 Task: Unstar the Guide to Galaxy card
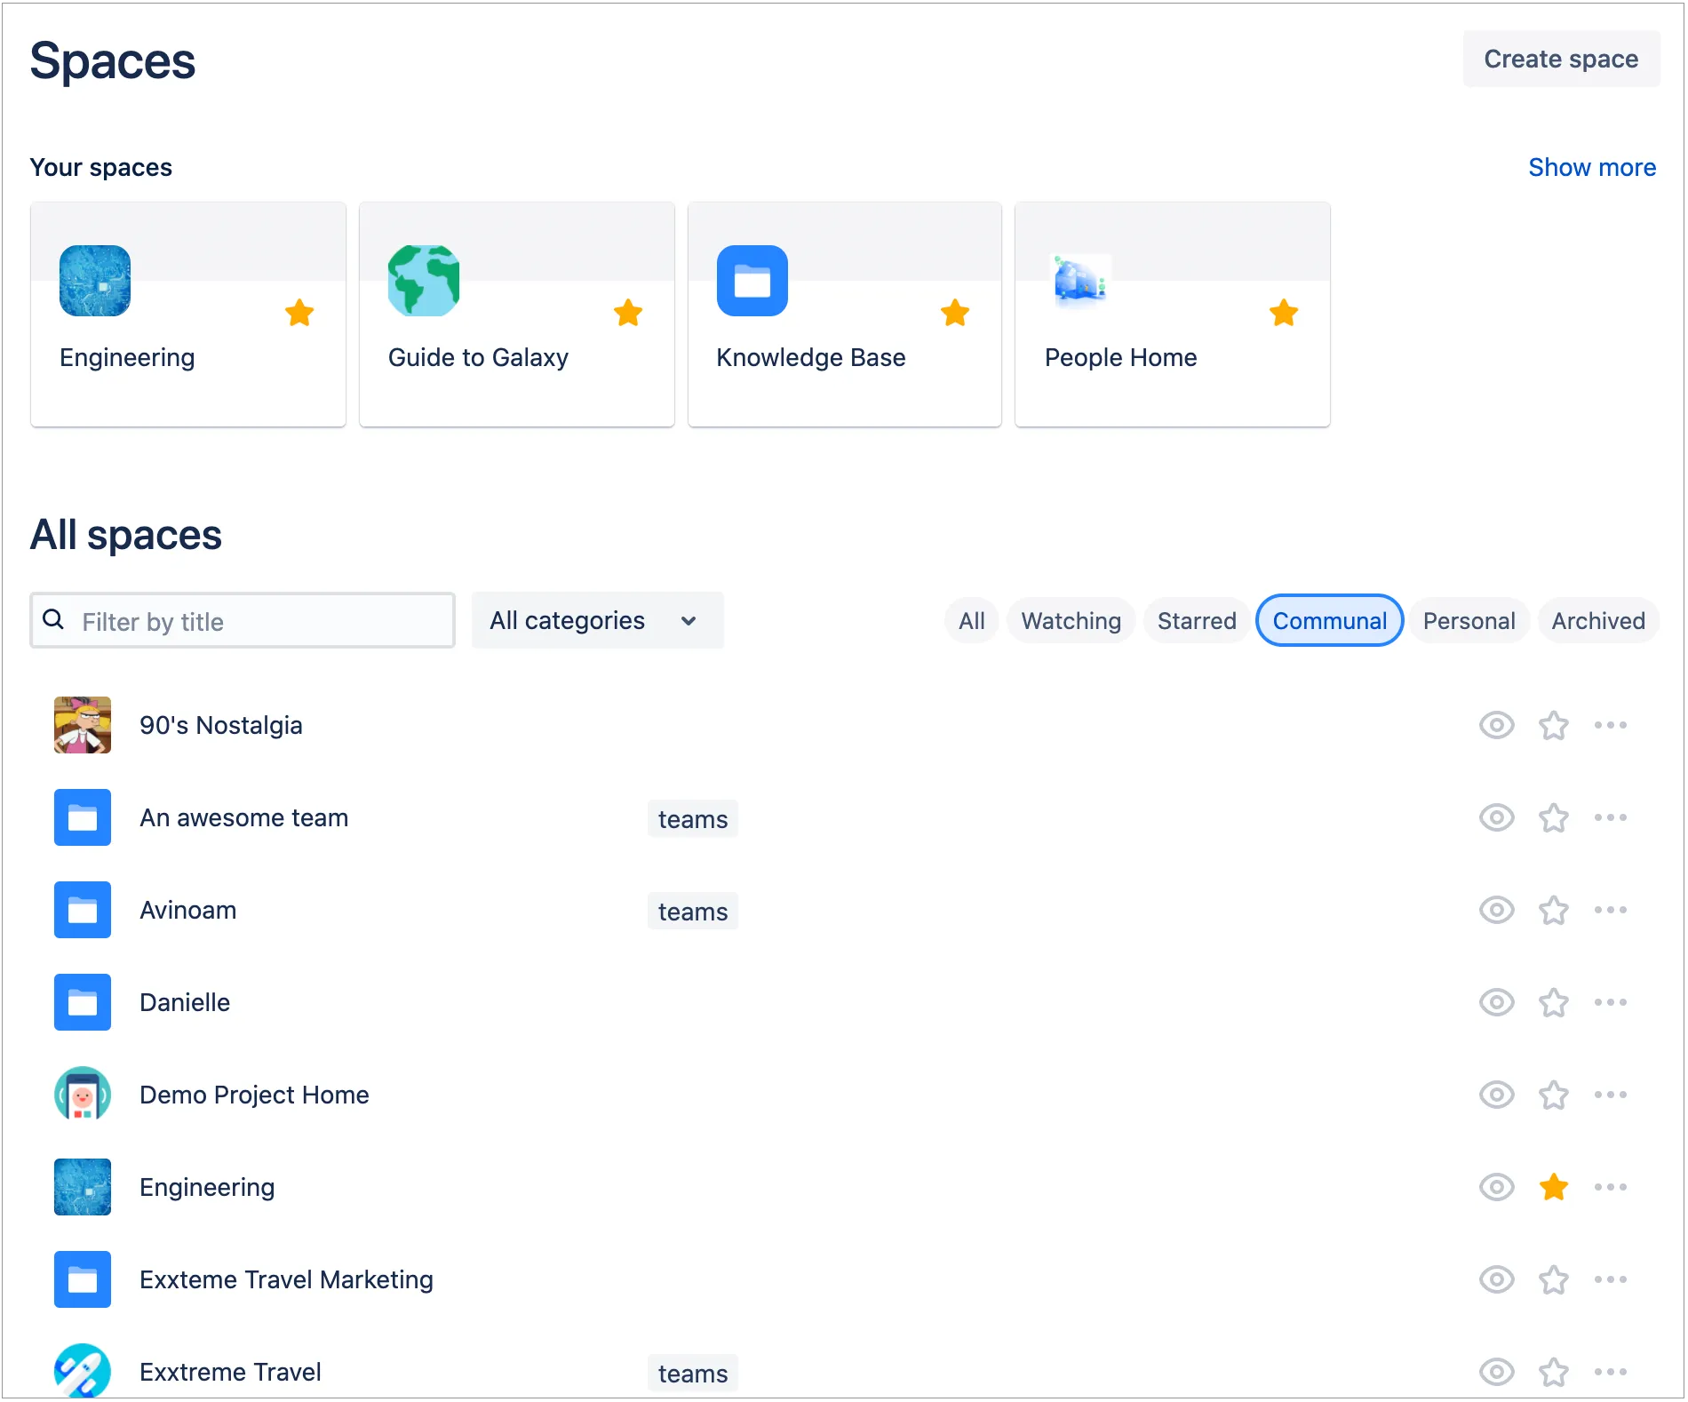point(628,313)
